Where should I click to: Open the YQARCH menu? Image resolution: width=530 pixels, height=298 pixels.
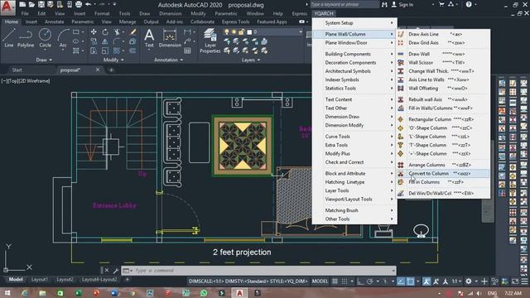(324, 13)
